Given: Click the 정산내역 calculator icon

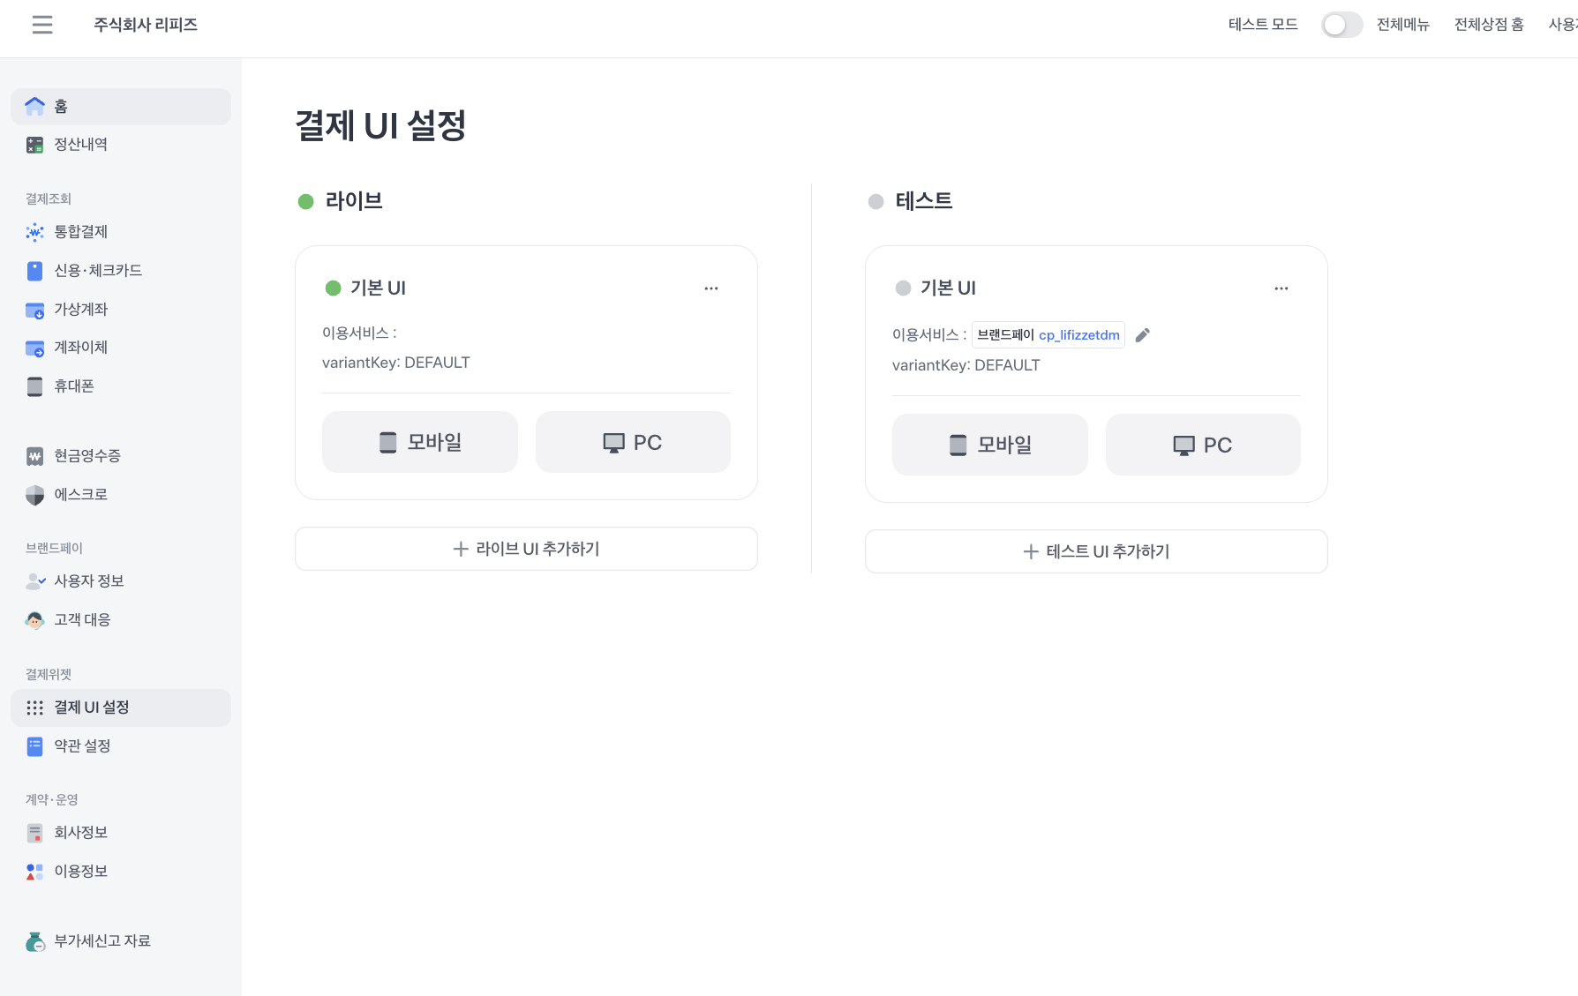Looking at the screenshot, I should (x=34, y=145).
